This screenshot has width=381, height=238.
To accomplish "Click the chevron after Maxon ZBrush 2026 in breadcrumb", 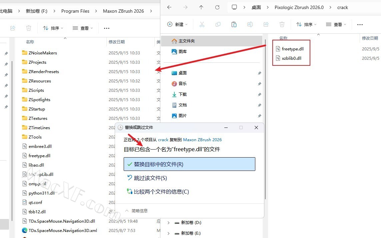I will (151, 11).
